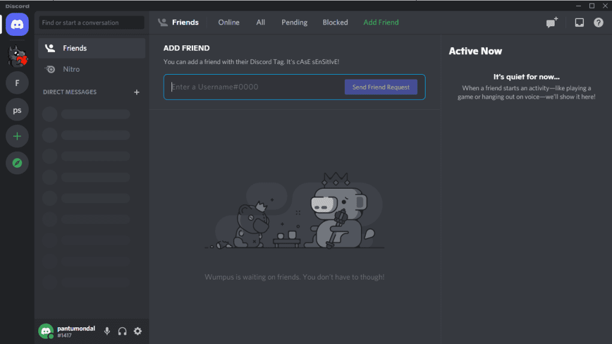This screenshot has height=344, width=612.
Task: Open the server with the dragon avatar
Action: (x=17, y=56)
